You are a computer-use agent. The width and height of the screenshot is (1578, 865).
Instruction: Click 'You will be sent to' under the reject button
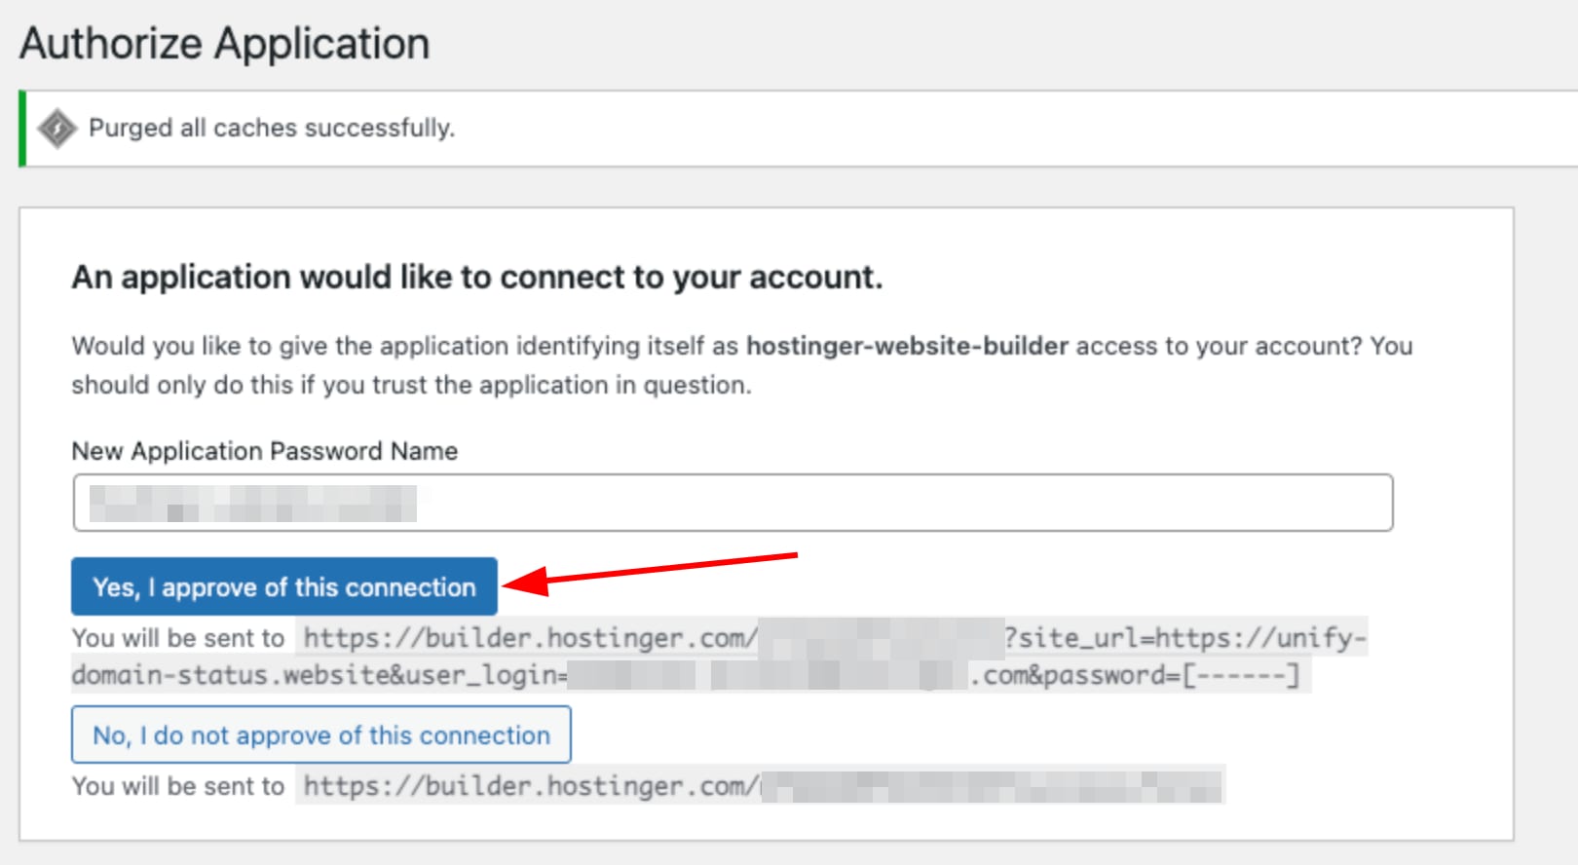178,786
